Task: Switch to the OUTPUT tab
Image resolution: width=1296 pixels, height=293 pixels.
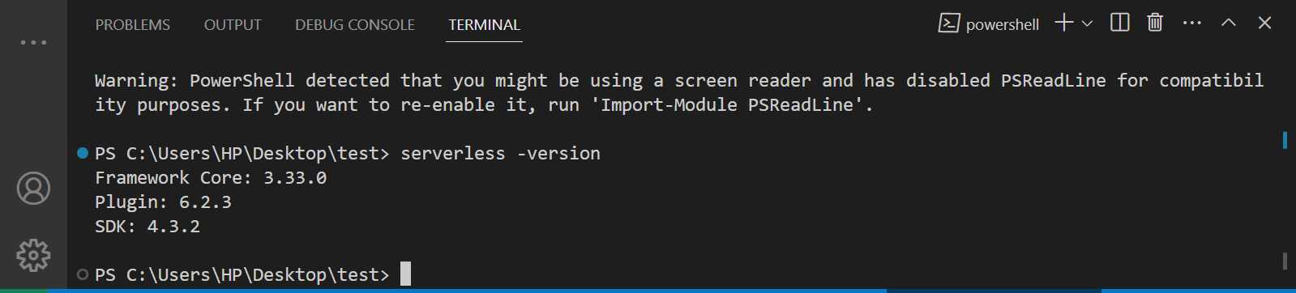Action: point(233,25)
